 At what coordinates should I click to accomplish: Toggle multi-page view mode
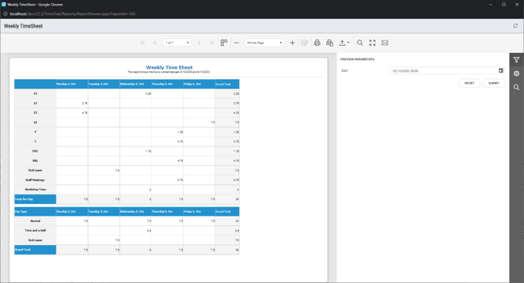click(224, 42)
